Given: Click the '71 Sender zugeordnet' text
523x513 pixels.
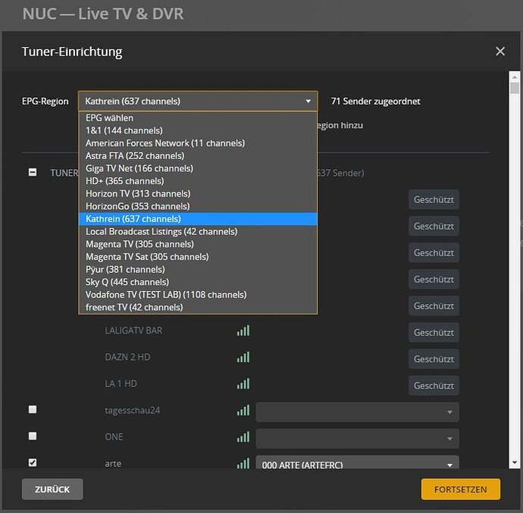Looking at the screenshot, I should coord(375,101).
